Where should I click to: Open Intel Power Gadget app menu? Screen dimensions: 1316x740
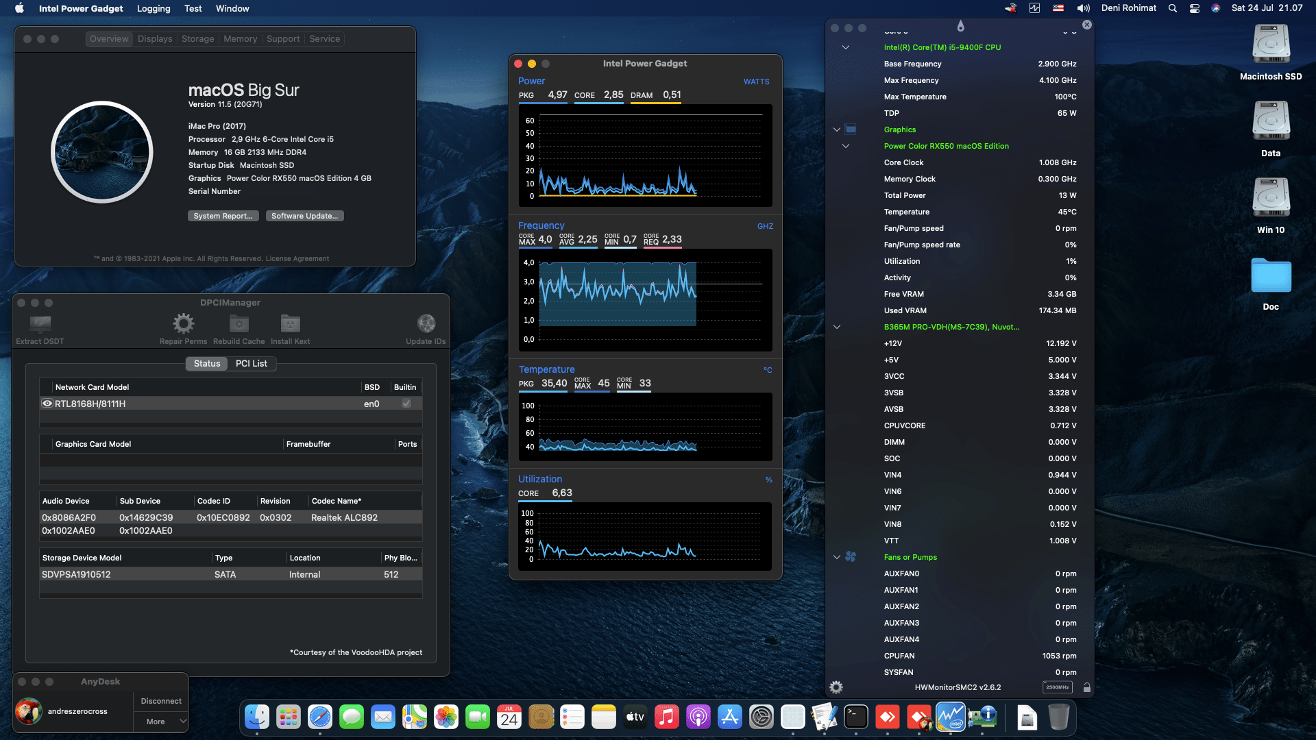coord(81,8)
